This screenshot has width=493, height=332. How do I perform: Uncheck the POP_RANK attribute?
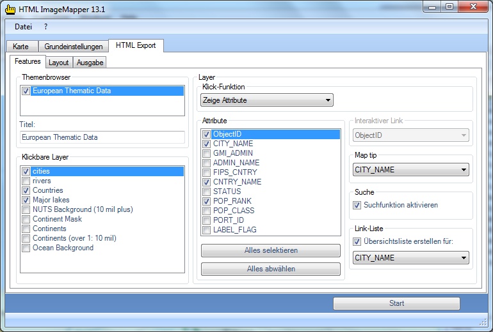point(206,201)
